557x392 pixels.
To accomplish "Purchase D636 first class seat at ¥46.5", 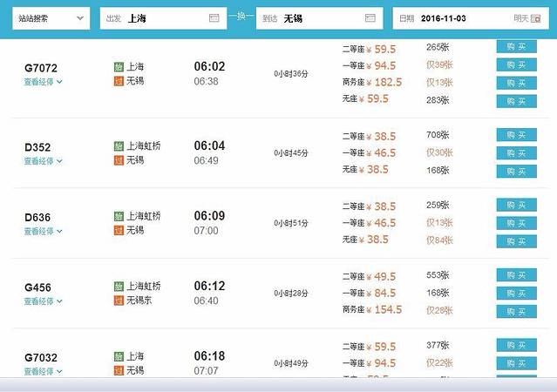I will 516,223.
